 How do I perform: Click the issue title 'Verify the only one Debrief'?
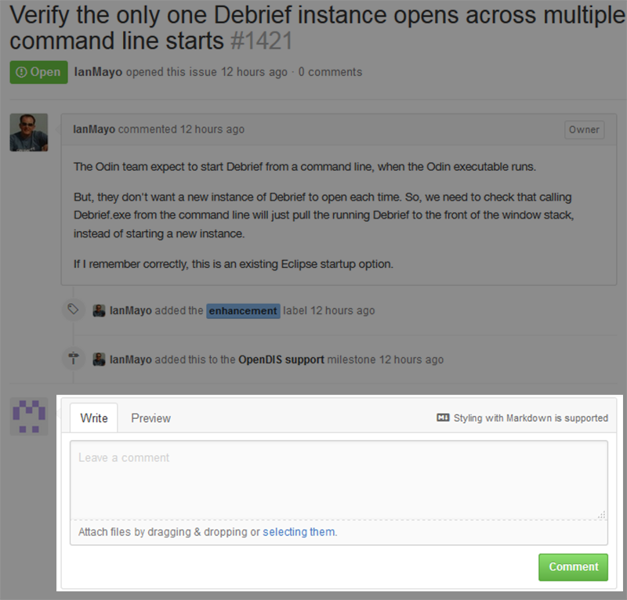point(317,28)
